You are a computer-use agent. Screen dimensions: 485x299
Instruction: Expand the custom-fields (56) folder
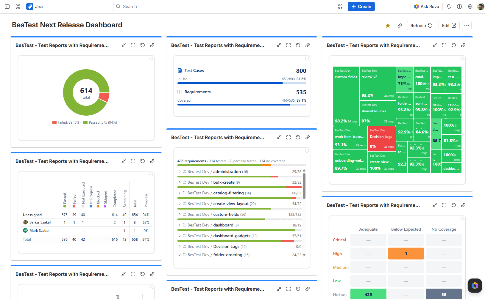pyautogui.click(x=180, y=214)
